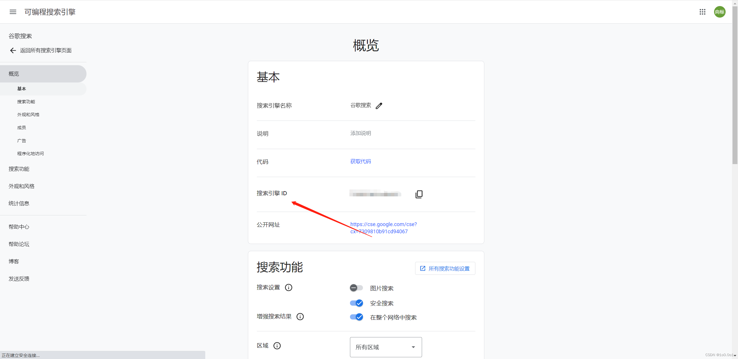Open 帮助中心 link

19,227
